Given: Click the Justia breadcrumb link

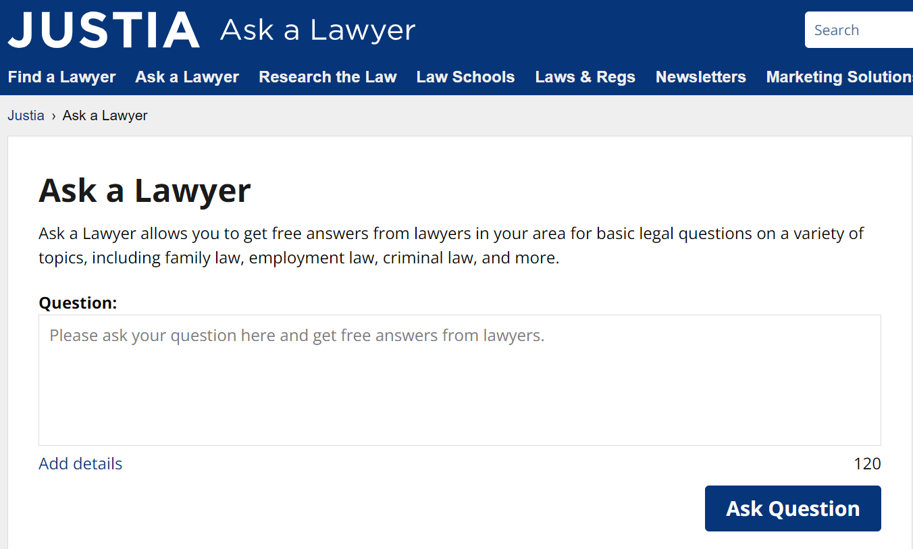Looking at the screenshot, I should click(26, 115).
